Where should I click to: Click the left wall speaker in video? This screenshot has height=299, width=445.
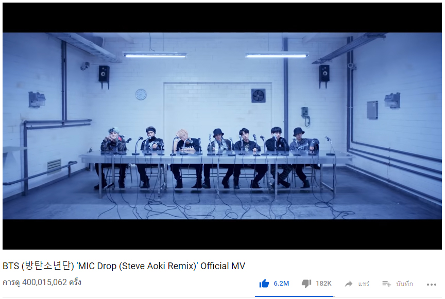pos(104,74)
